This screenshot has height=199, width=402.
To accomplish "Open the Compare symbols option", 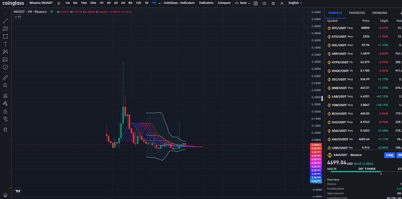I will [x=224, y=3].
